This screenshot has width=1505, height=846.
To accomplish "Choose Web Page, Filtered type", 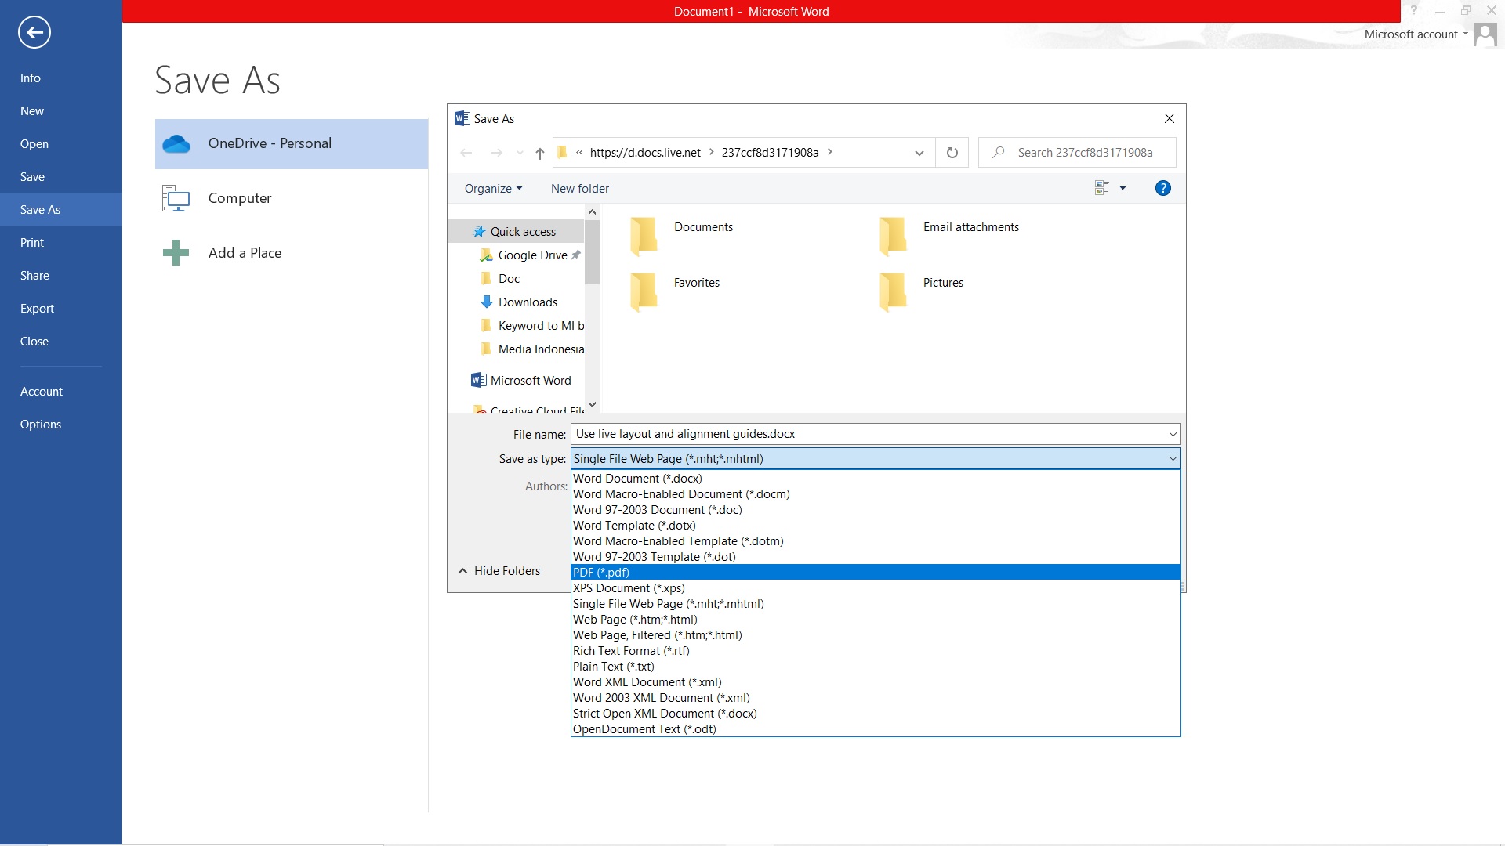I will click(876, 635).
